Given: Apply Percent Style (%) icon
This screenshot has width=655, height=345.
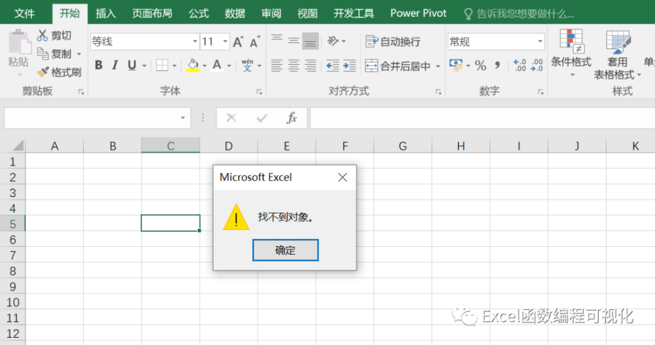Looking at the screenshot, I should pos(480,65).
